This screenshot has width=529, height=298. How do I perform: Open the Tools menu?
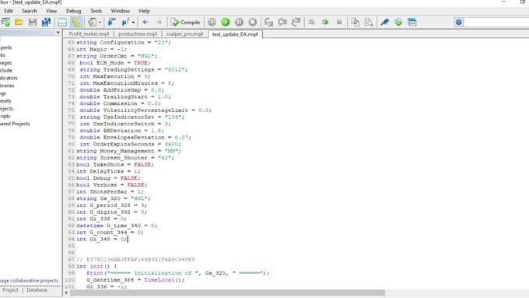pyautogui.click(x=96, y=11)
